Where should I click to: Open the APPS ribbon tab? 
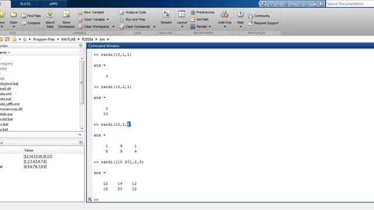click(53, 4)
